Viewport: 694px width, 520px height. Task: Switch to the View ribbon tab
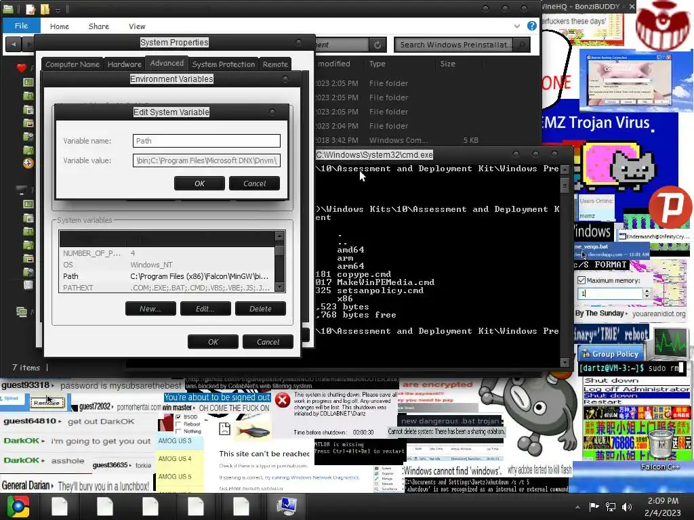coord(137,26)
